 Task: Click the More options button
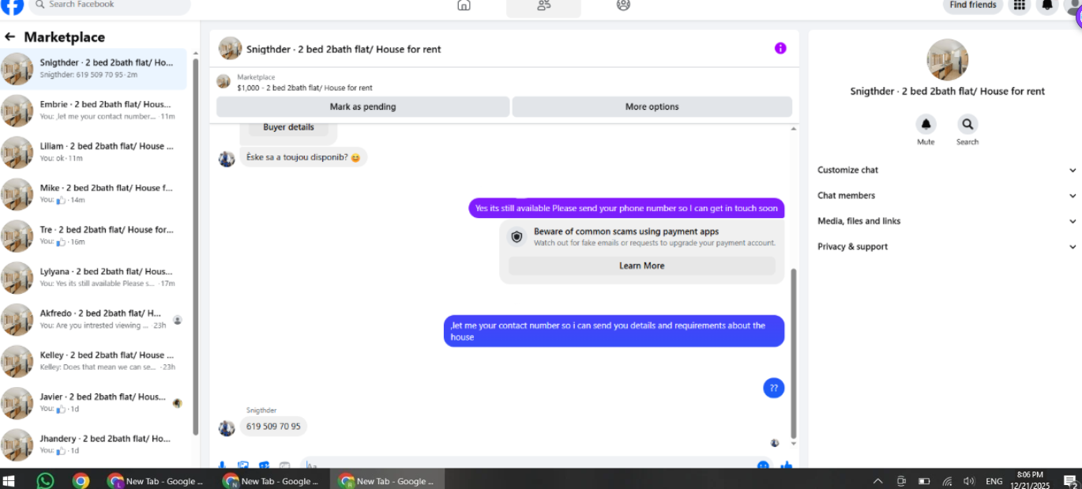point(652,107)
